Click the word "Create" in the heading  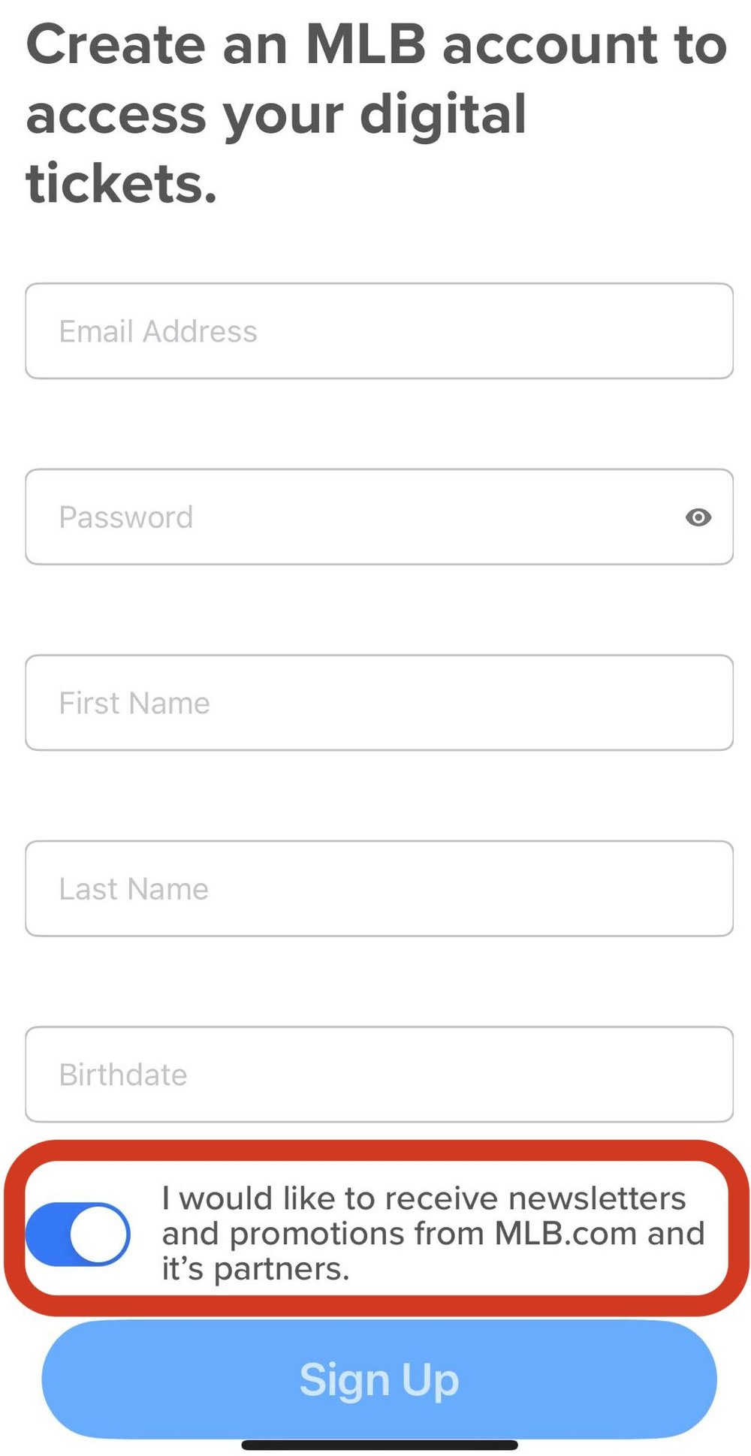tap(116, 45)
